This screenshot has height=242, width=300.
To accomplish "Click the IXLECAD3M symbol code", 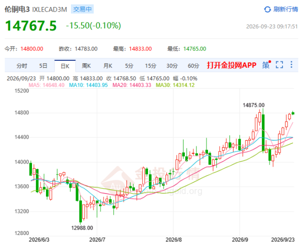I will pyautogui.click(x=49, y=9).
